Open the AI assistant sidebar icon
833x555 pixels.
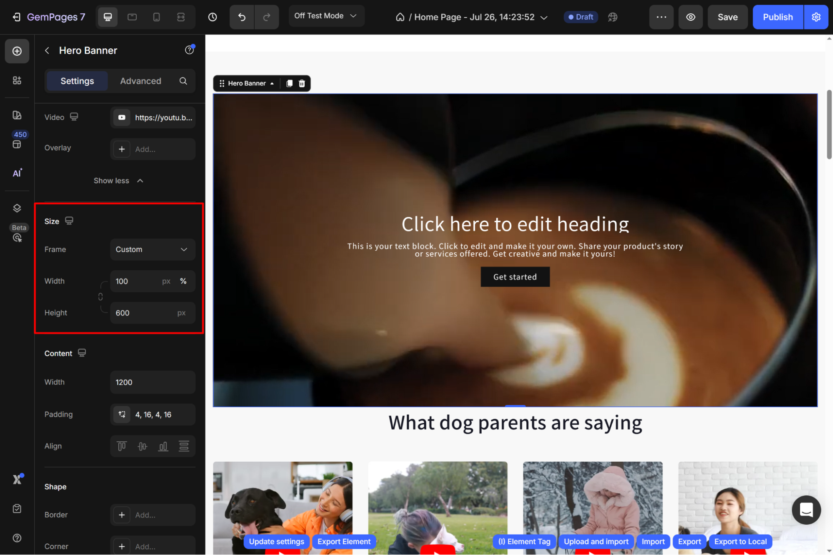tap(17, 173)
